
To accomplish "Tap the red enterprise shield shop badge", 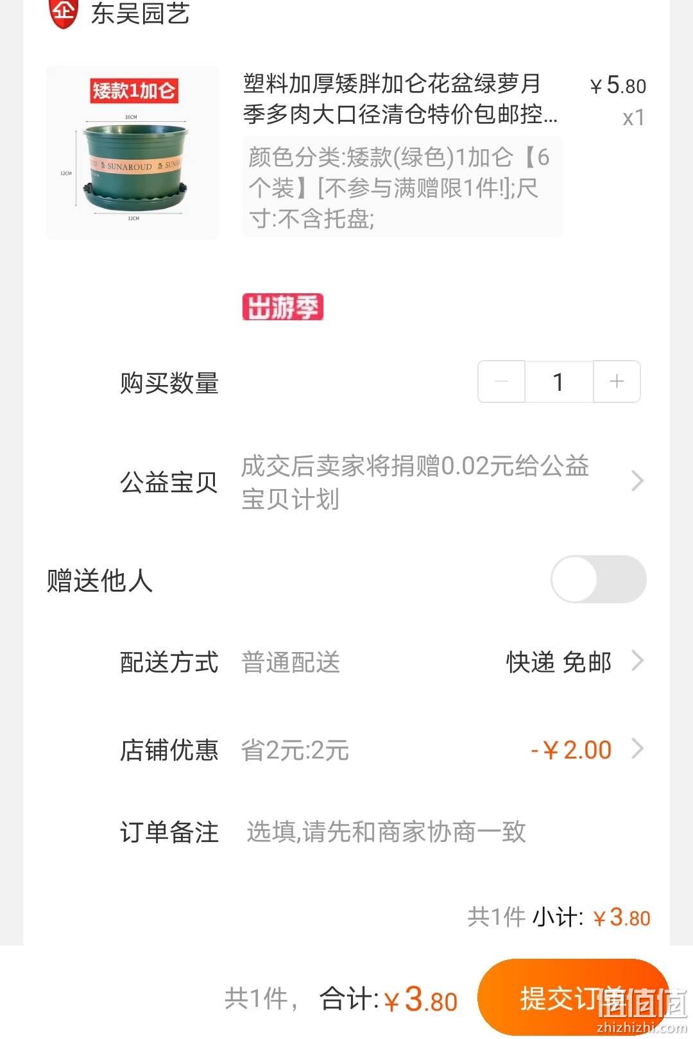I will [64, 12].
